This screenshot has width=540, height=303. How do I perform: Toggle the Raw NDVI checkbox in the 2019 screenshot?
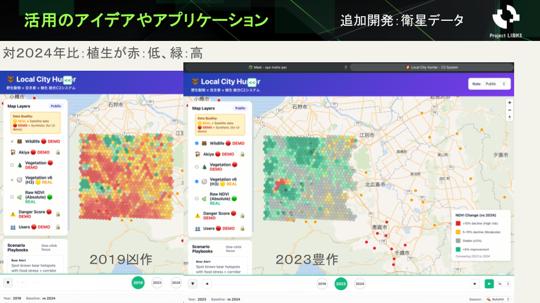click(x=12, y=197)
